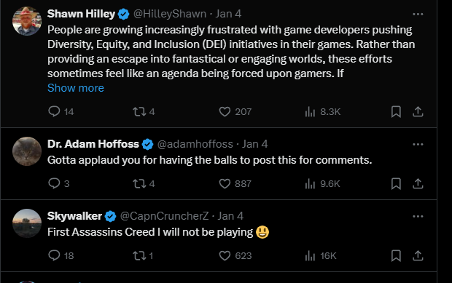View analytics showing 8.3K views

click(322, 111)
